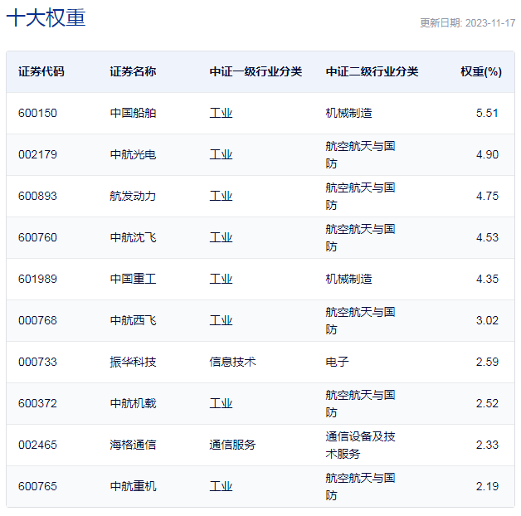
Task: Click the 证券名称 column header
Action: (x=133, y=71)
